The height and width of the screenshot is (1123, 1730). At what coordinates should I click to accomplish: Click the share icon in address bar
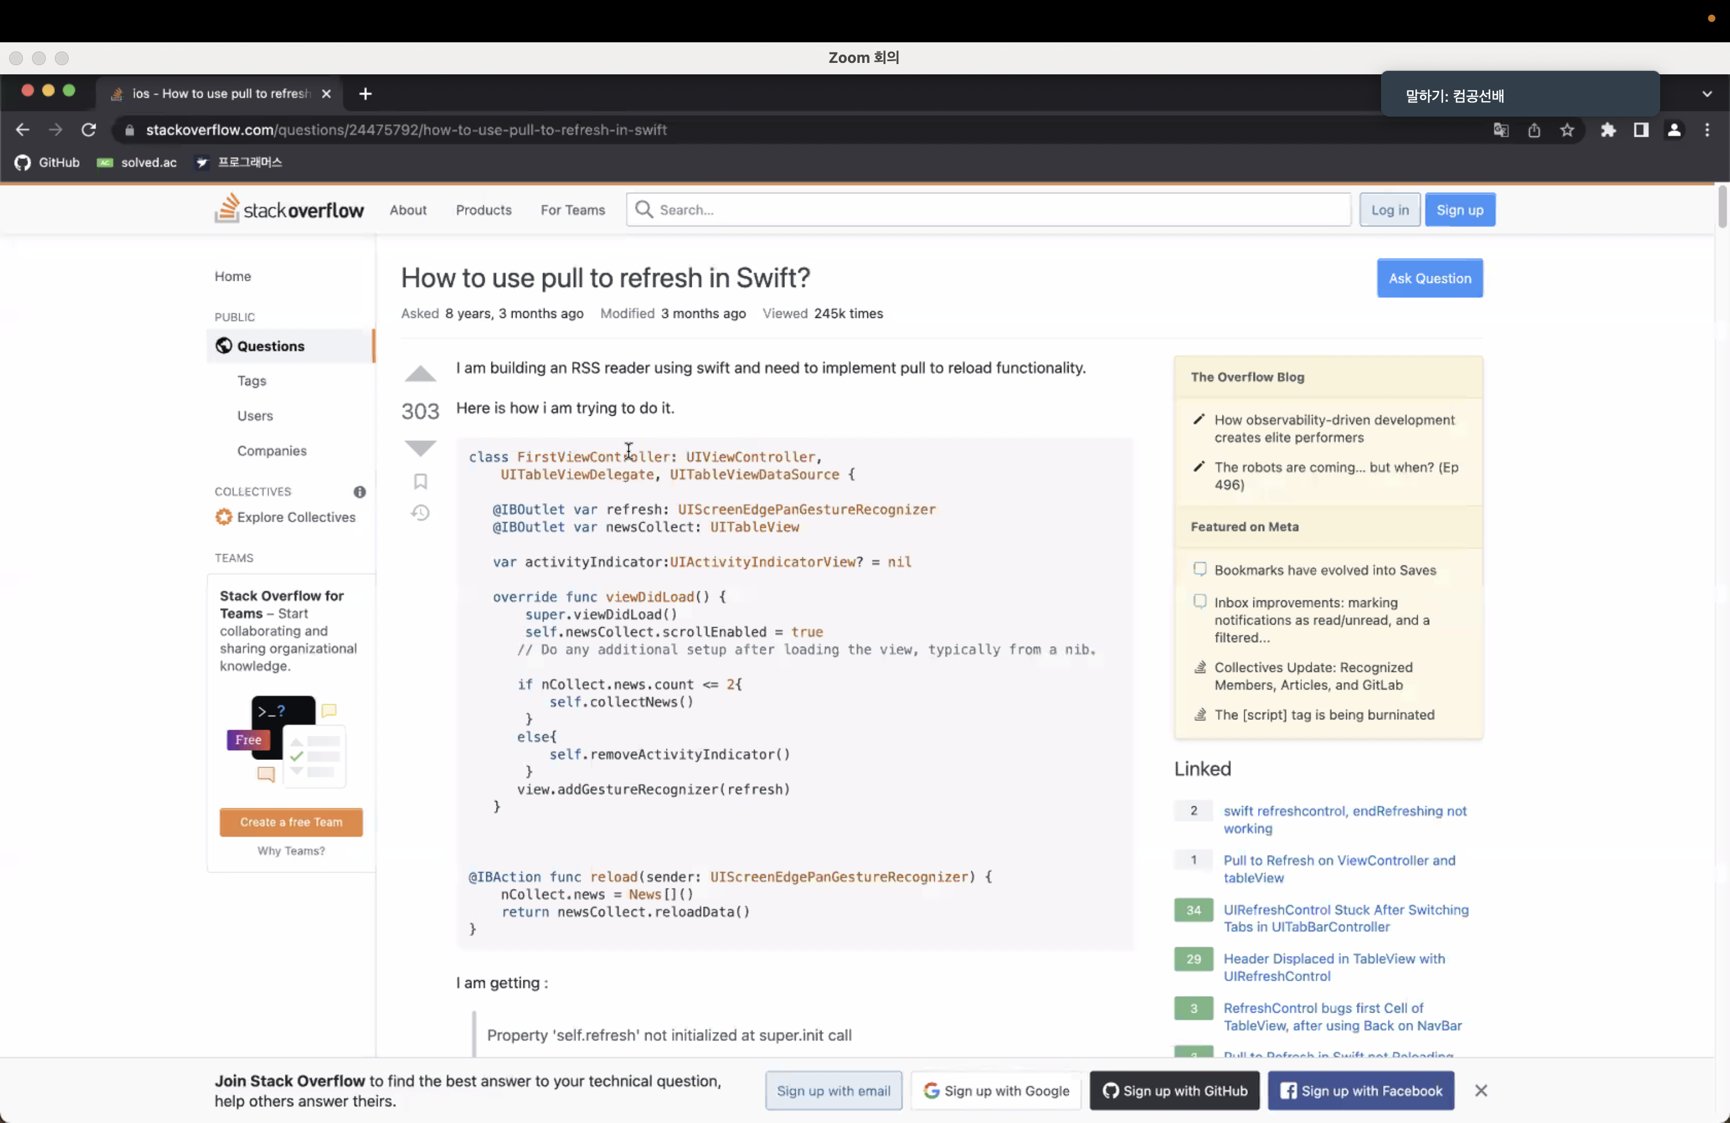pyautogui.click(x=1534, y=130)
